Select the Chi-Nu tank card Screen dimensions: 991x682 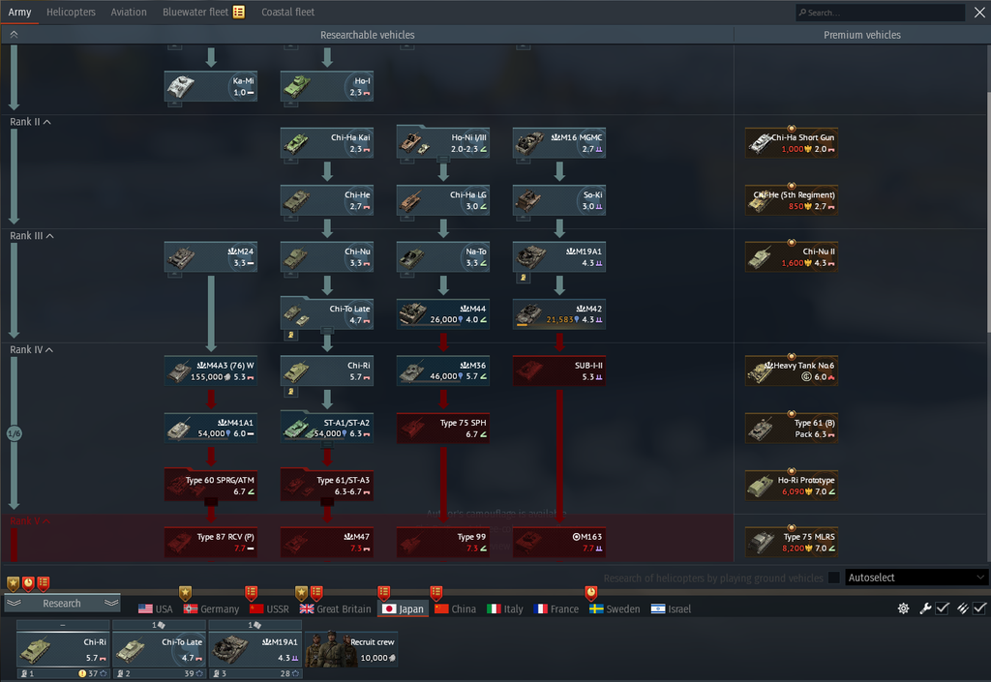327,257
